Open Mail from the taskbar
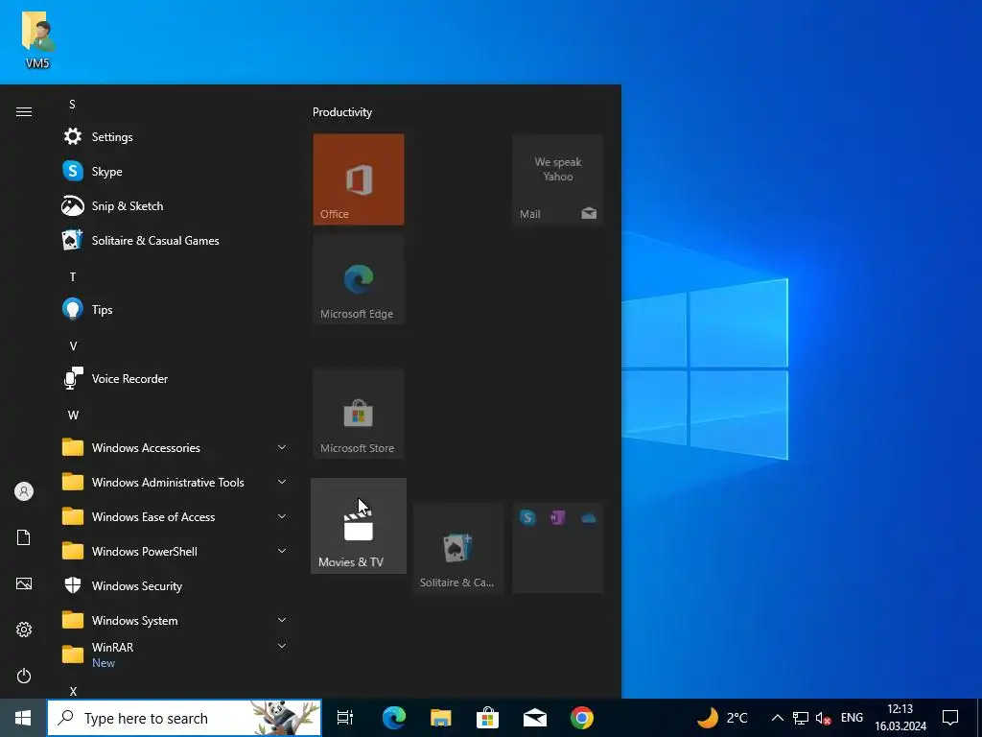This screenshot has height=737, width=982. (535, 718)
